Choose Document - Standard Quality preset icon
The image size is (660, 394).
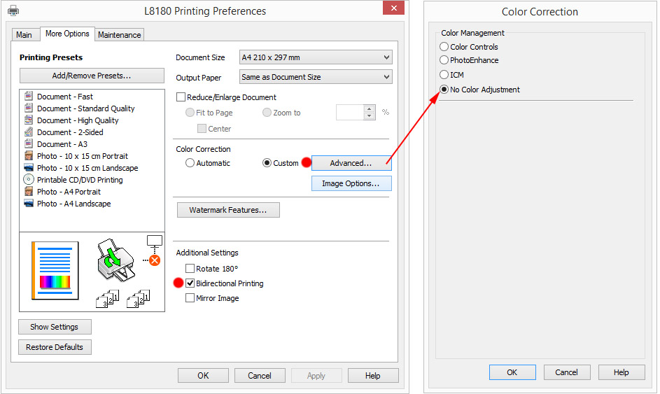pos(29,108)
